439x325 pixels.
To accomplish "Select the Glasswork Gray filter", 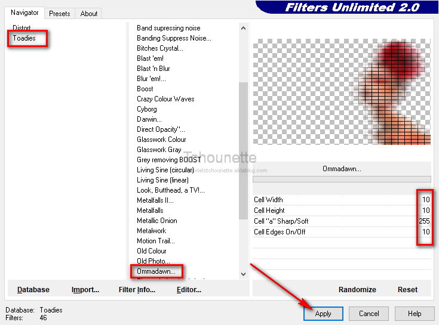I will [159, 150].
